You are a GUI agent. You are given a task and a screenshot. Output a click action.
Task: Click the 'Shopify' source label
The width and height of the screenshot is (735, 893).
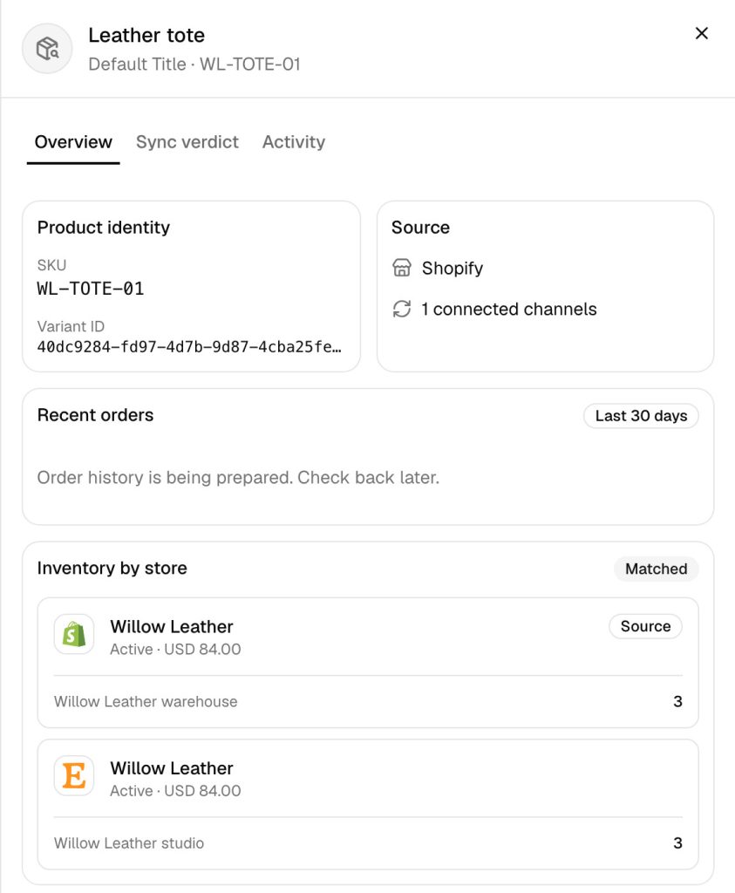pyautogui.click(x=453, y=269)
